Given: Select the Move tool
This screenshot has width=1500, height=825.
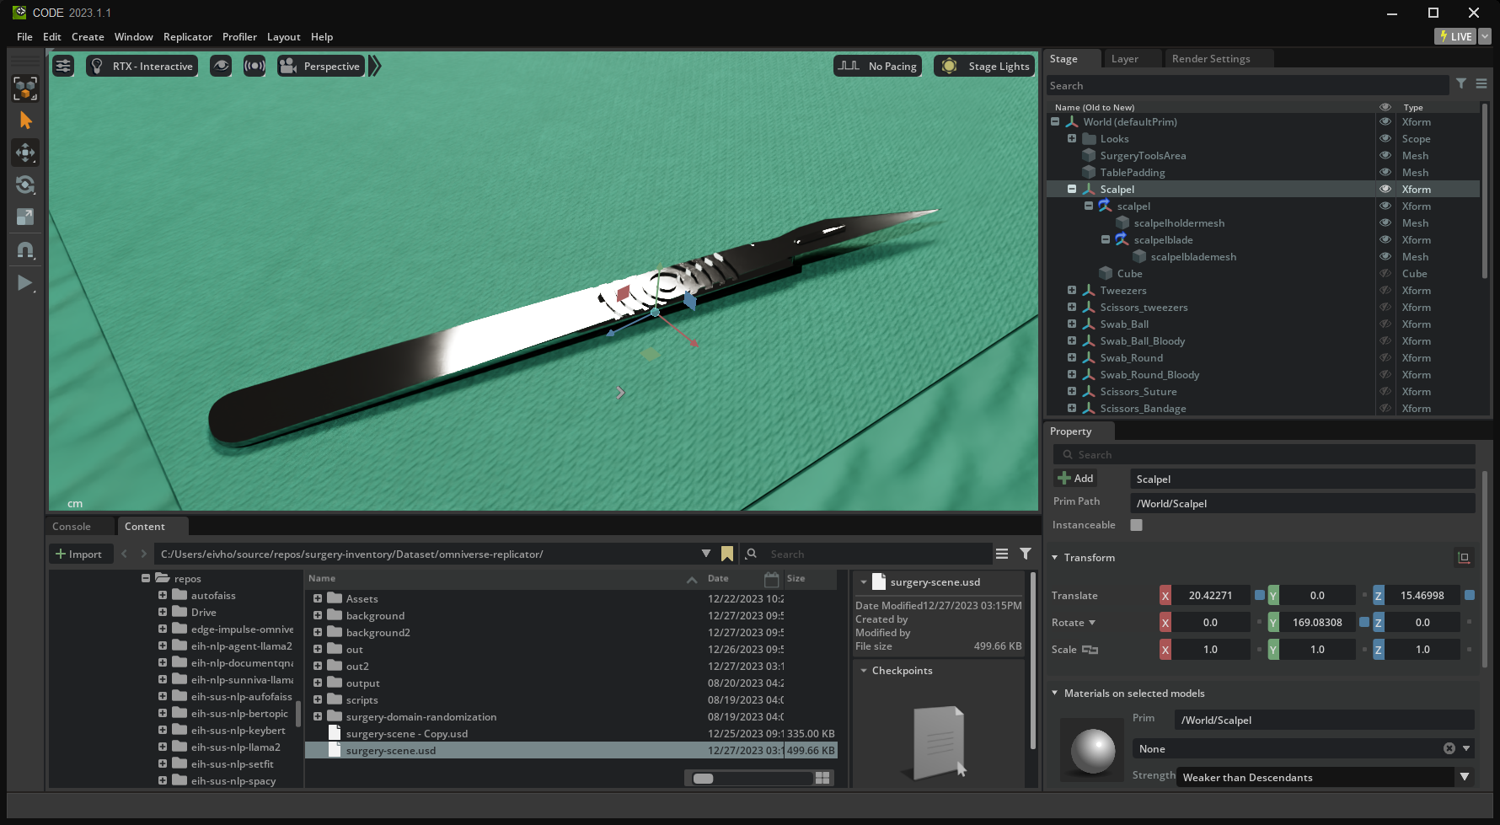Looking at the screenshot, I should (25, 153).
